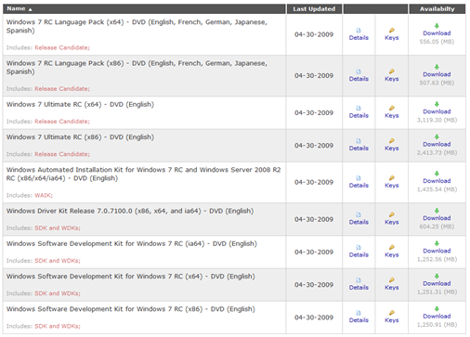Click the Keys key icon for Windows 7 RC Language Pack (x86)
The image size is (470, 337).
pos(392,71)
